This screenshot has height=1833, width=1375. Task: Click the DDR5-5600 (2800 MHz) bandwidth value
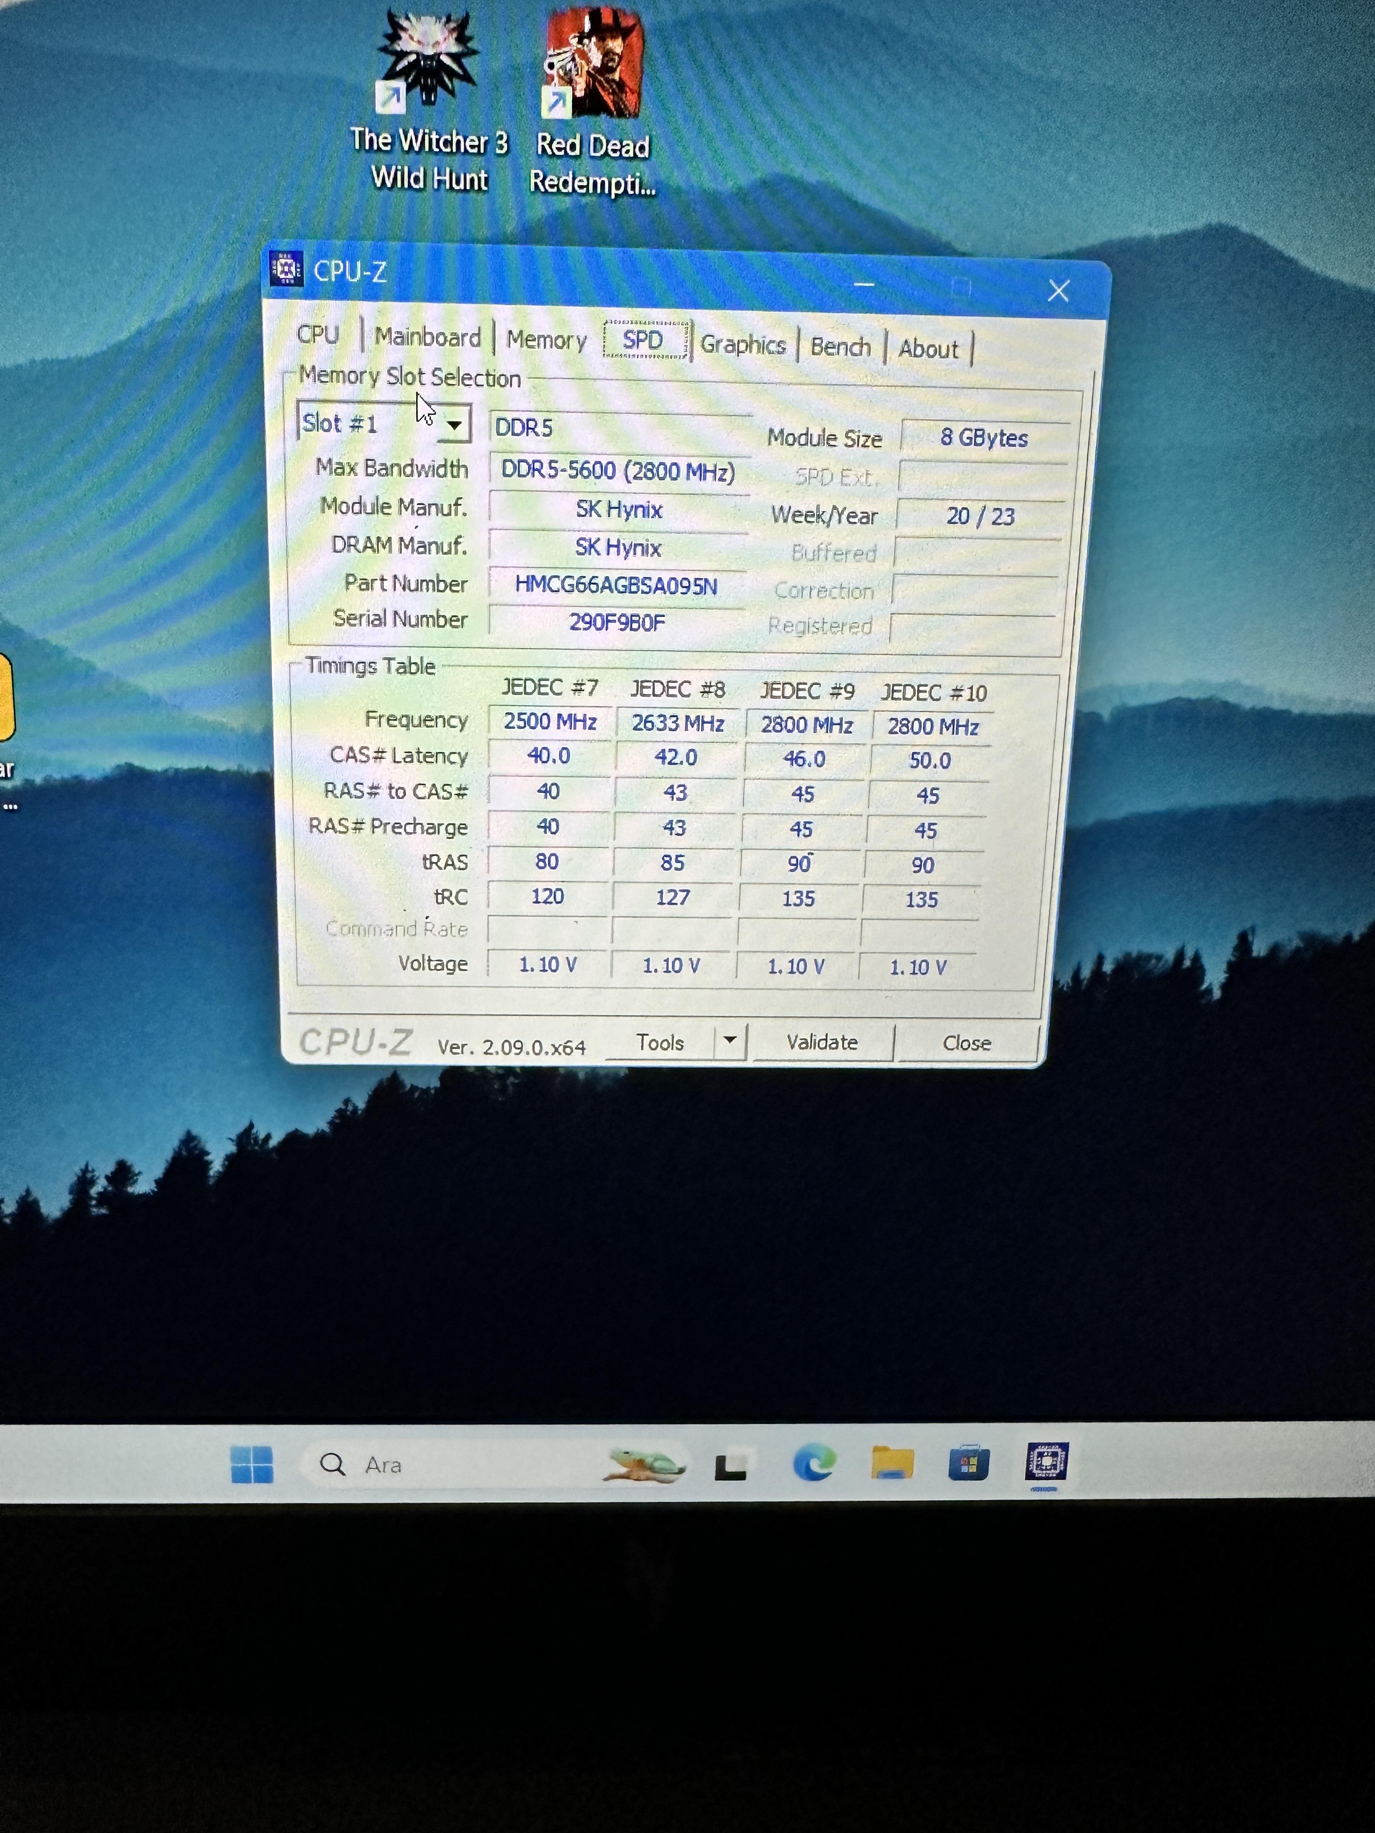[x=618, y=471]
